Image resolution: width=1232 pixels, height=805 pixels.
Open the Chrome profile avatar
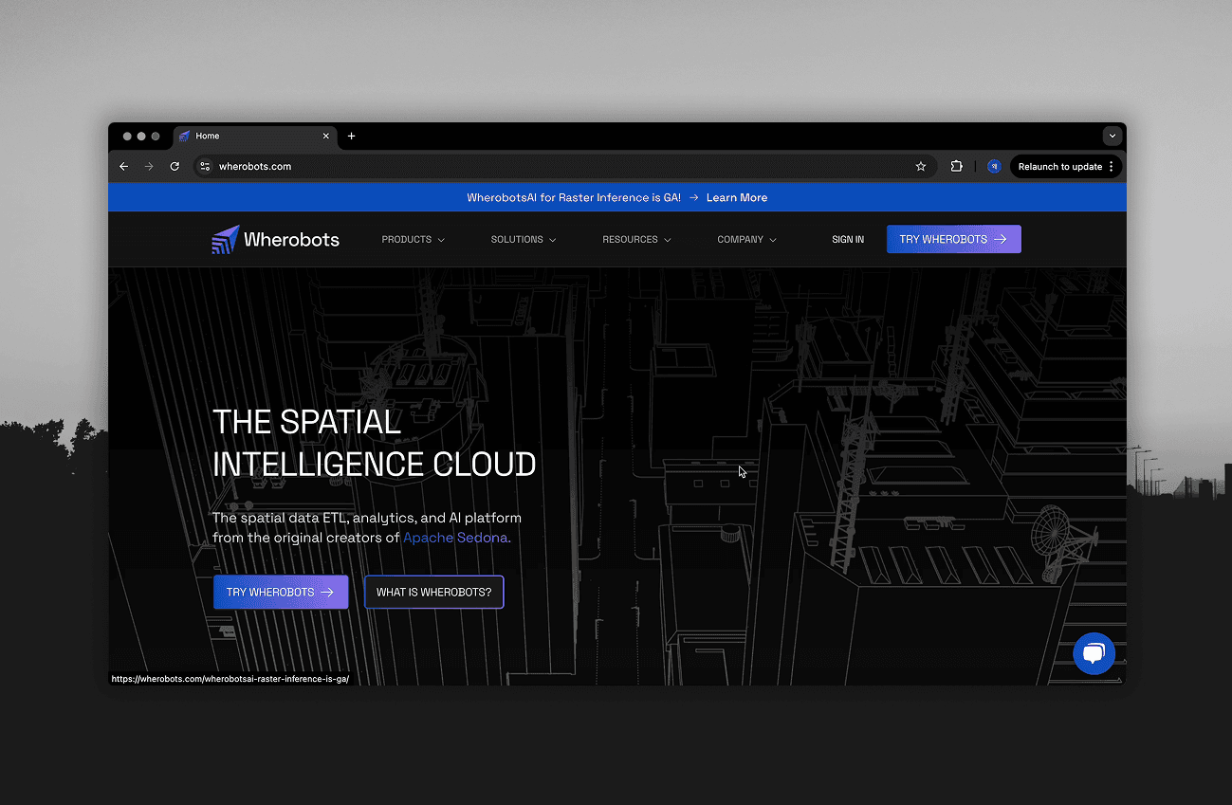pyautogui.click(x=994, y=166)
